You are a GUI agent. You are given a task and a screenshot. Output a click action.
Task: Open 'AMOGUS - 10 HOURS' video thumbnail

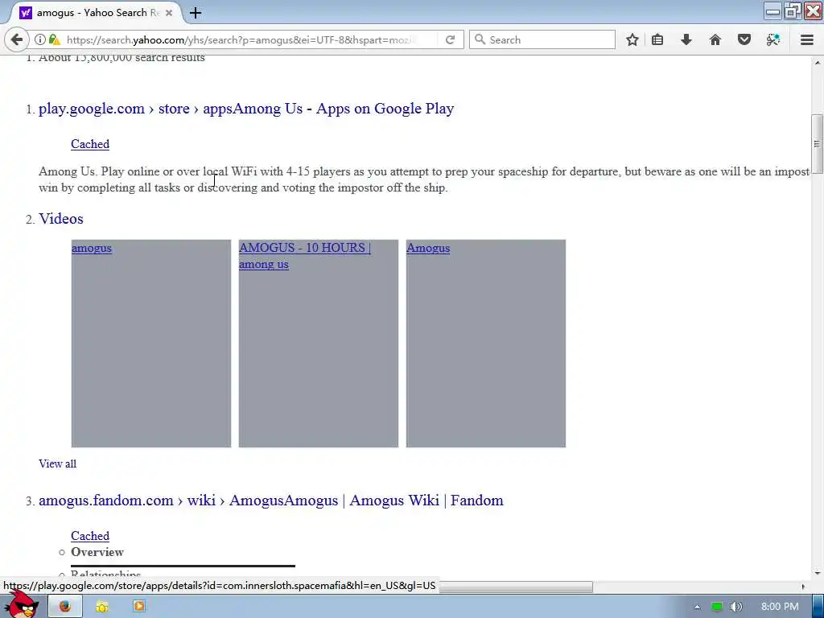click(319, 344)
